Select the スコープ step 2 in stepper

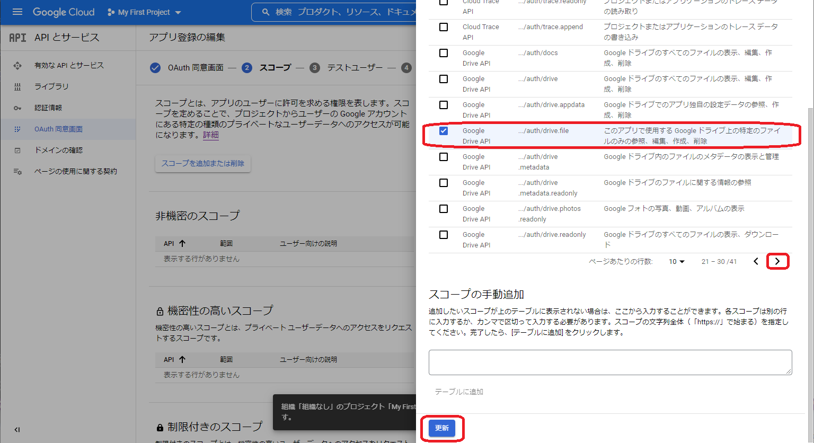267,68
